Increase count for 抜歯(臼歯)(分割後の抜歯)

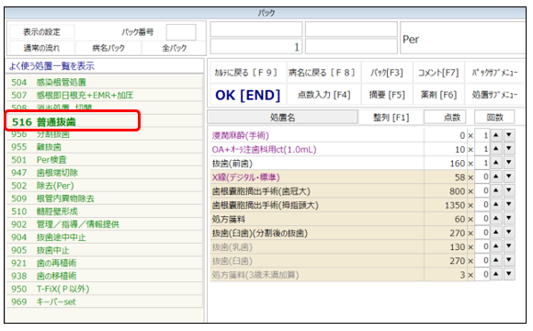click(496, 233)
